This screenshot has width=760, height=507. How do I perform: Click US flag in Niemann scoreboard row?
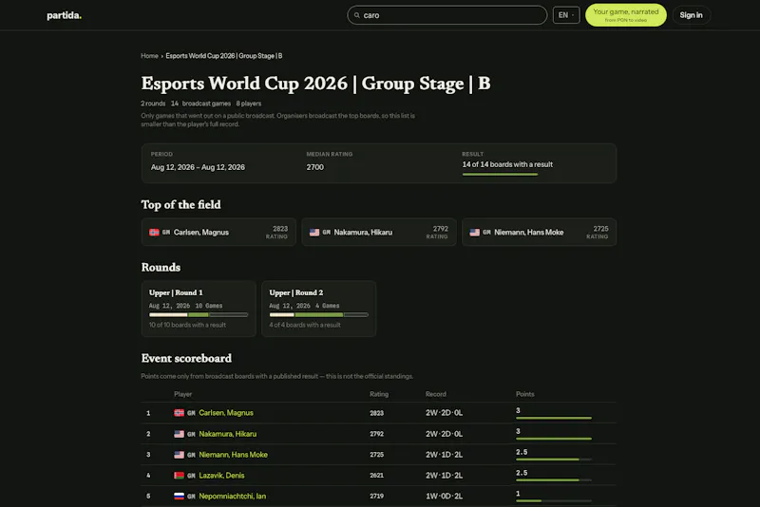(x=180, y=455)
